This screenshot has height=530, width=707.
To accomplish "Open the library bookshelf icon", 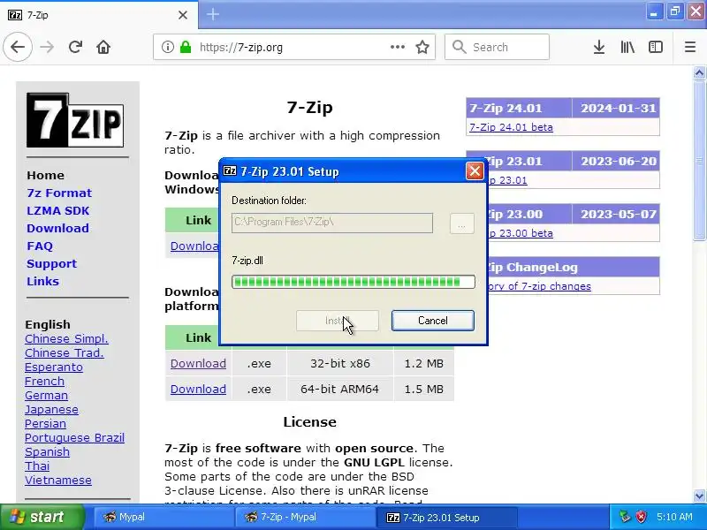I will coord(627,47).
